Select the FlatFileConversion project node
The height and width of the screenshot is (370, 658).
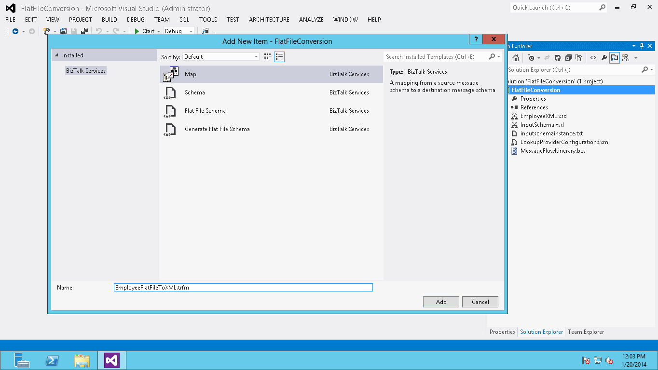535,90
